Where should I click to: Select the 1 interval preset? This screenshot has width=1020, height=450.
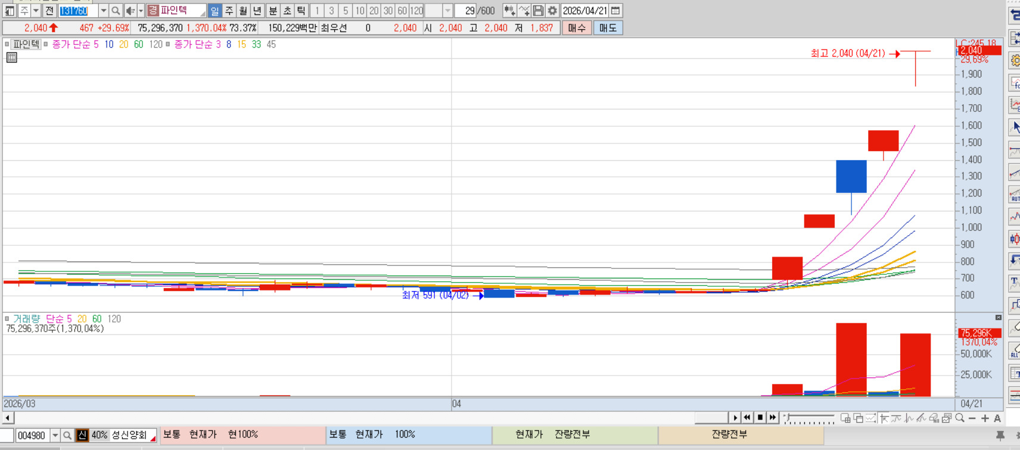click(317, 11)
